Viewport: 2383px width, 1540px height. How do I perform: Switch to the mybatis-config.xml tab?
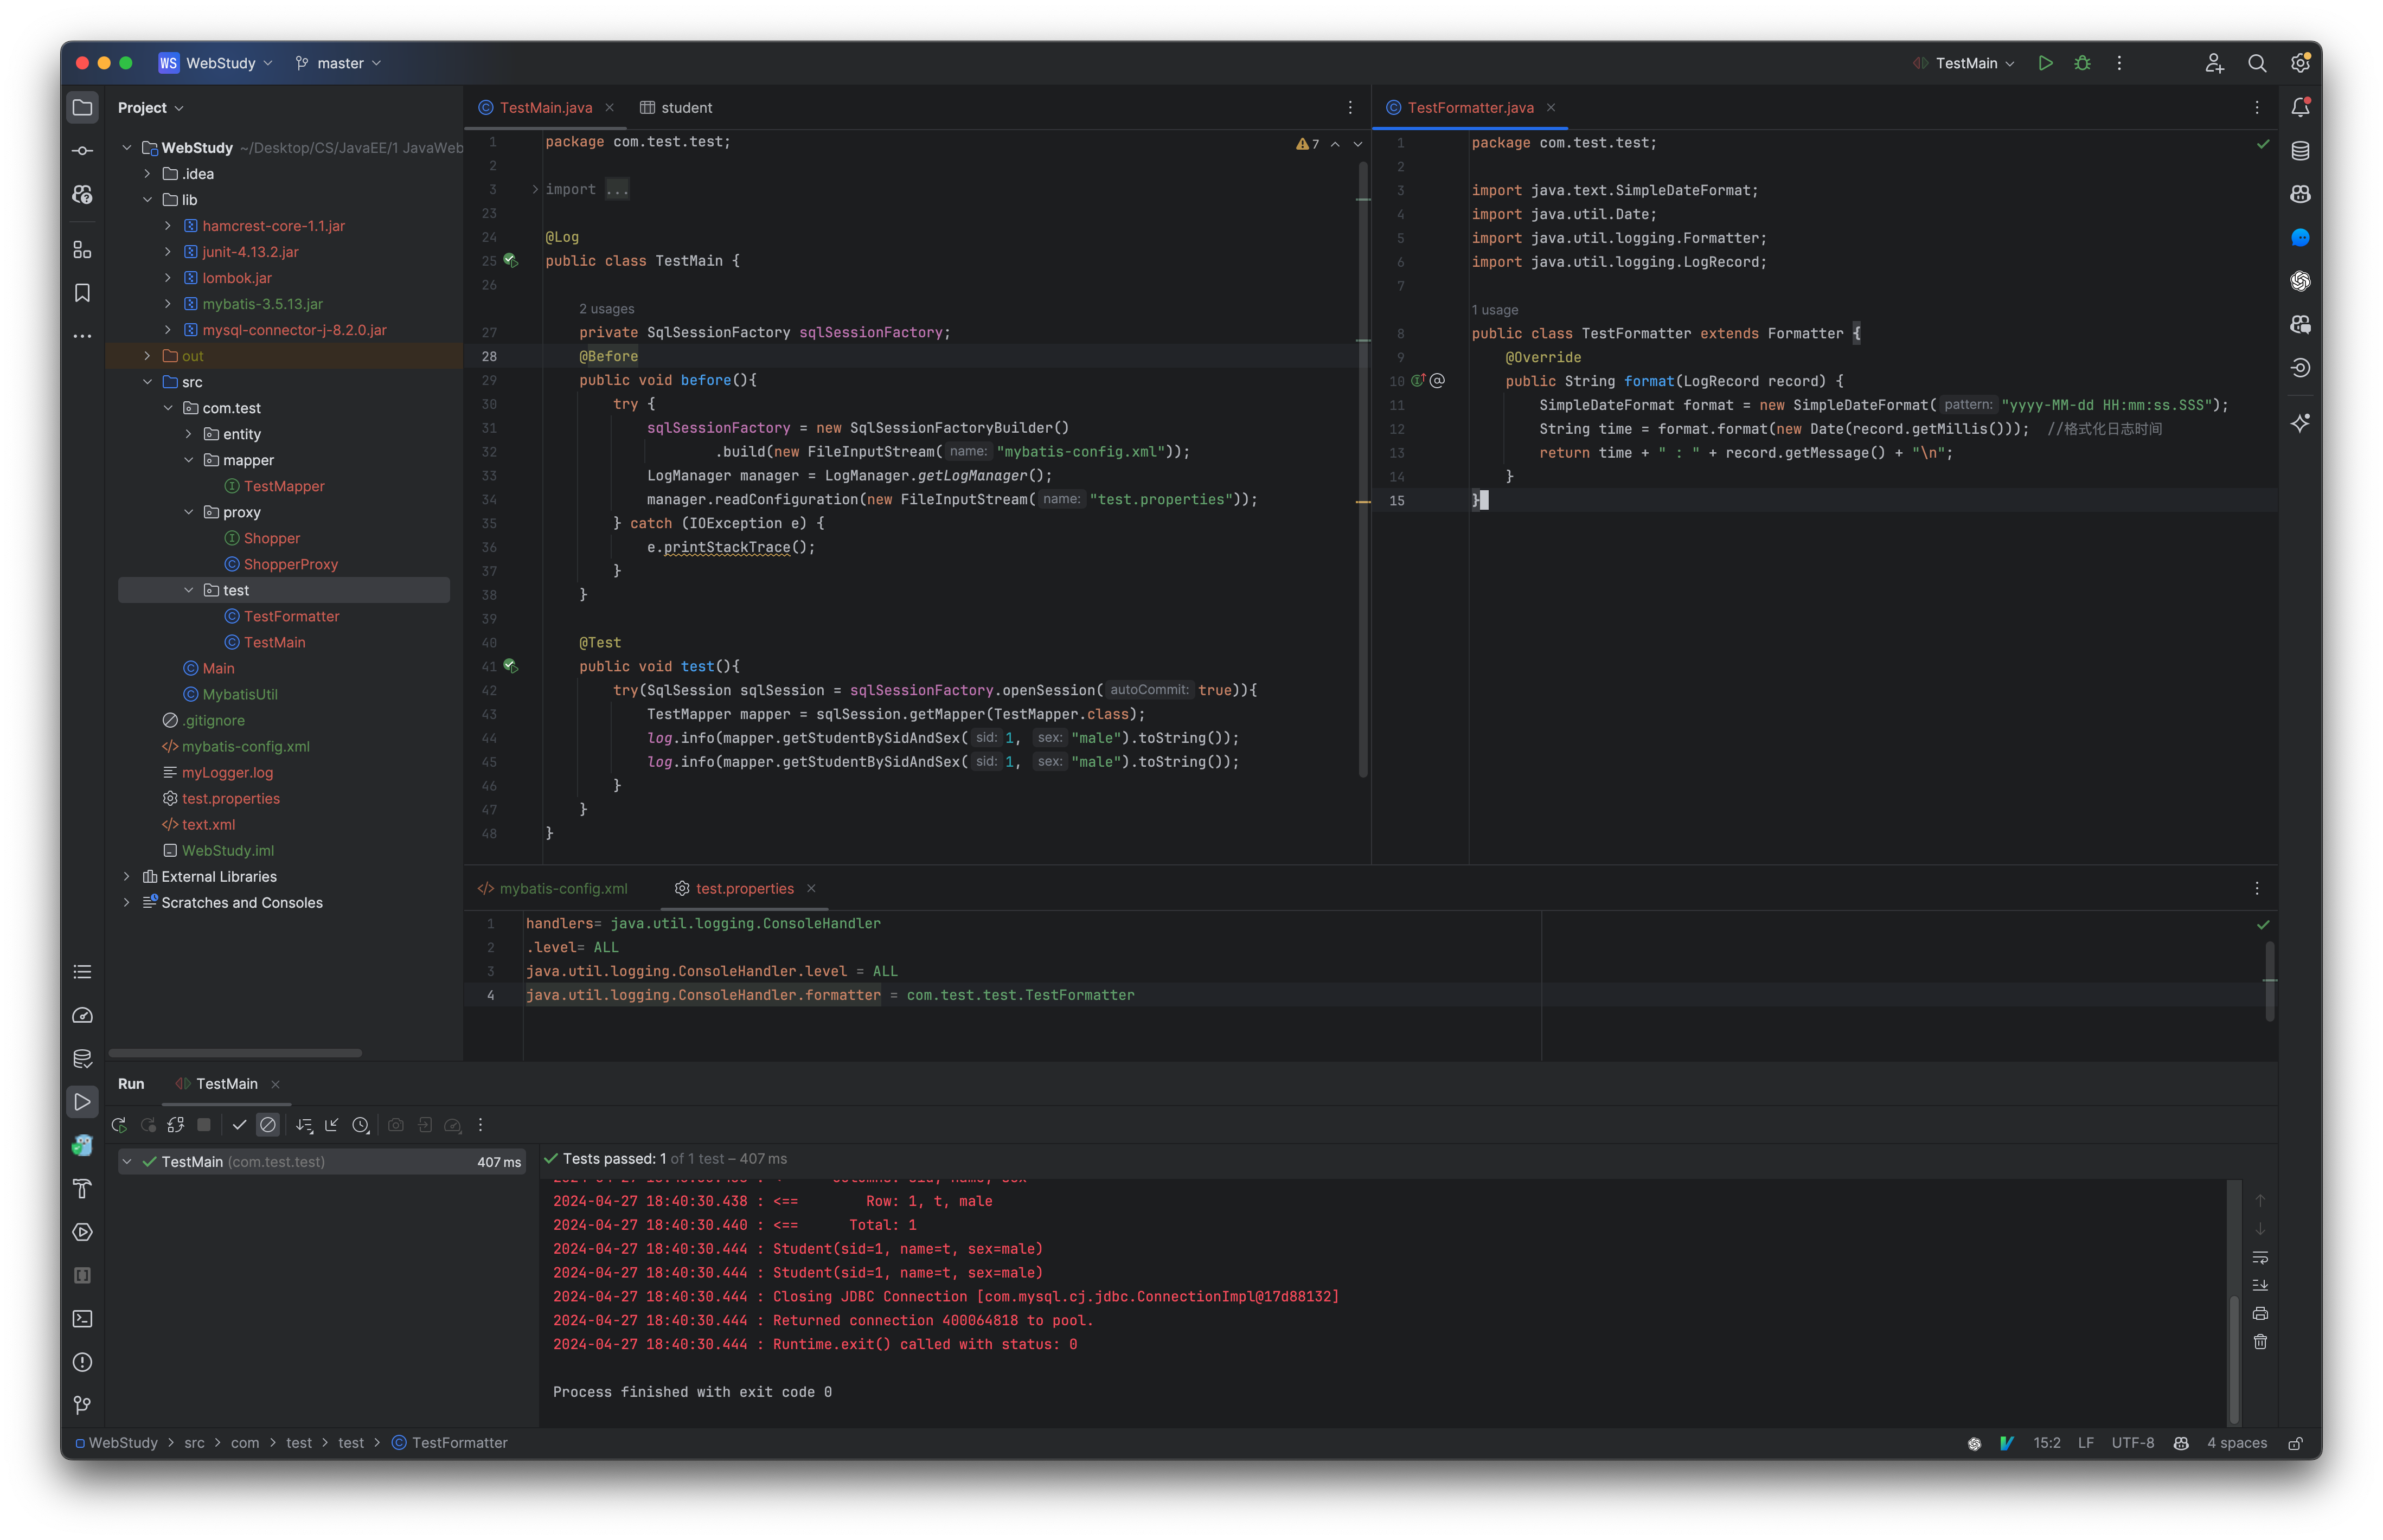click(563, 888)
